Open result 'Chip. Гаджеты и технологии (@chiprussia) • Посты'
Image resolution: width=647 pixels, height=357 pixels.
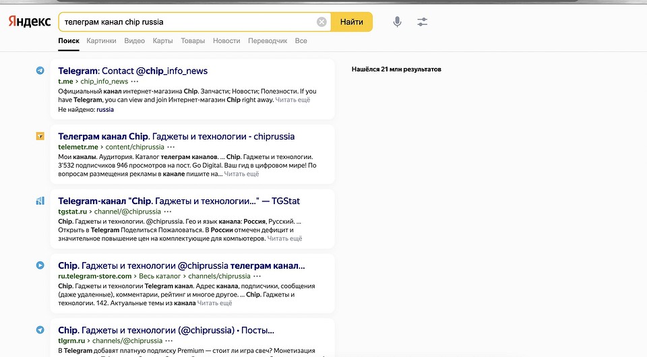point(166,330)
